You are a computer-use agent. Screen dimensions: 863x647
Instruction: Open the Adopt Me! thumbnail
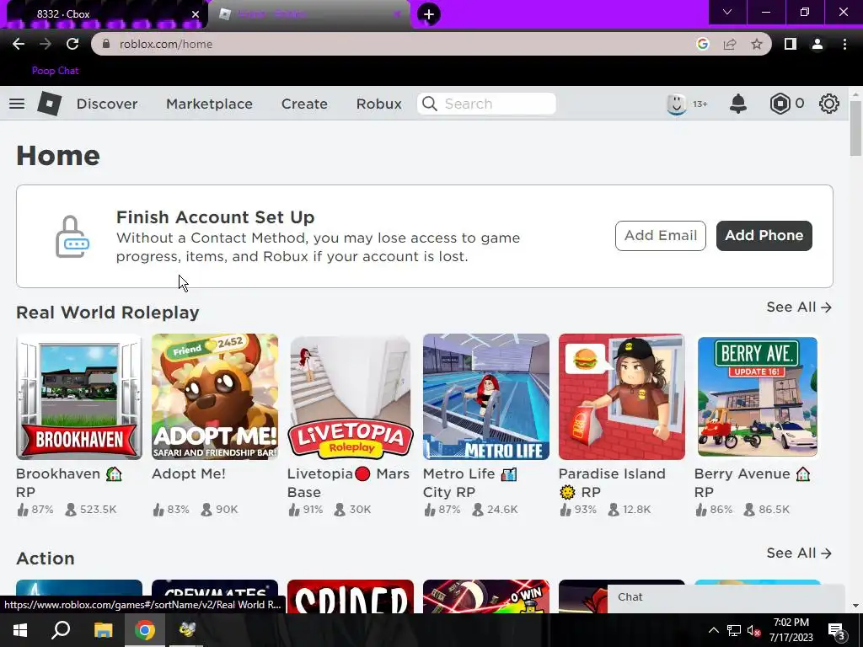(x=215, y=397)
